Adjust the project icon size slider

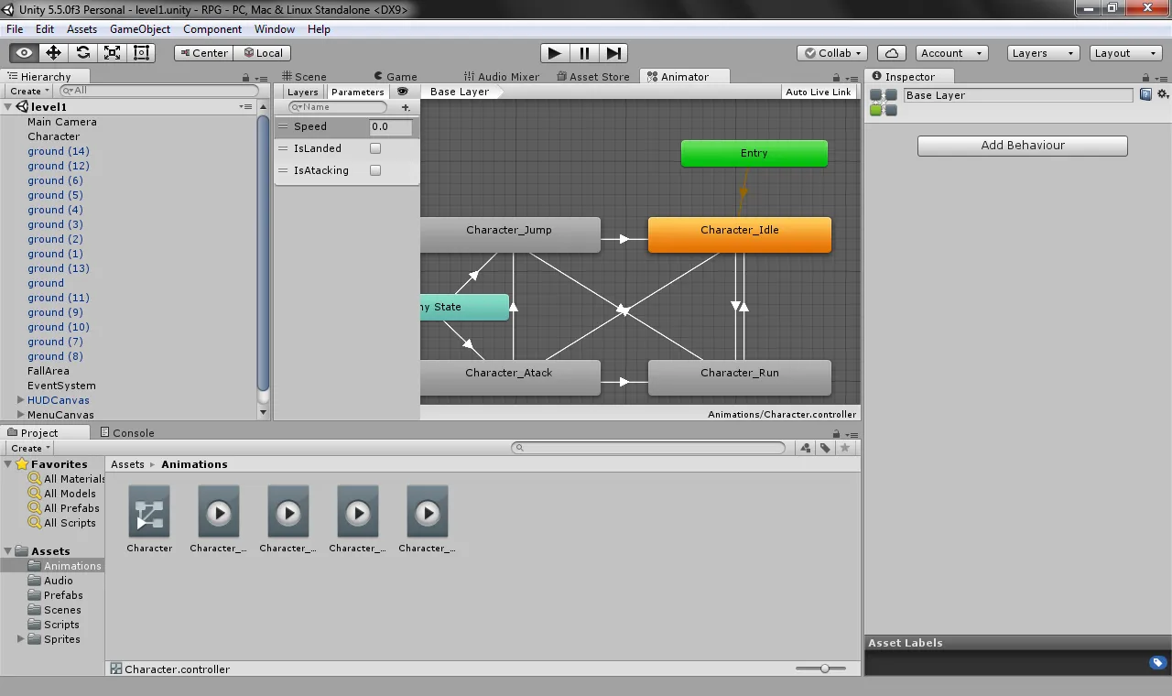point(825,669)
